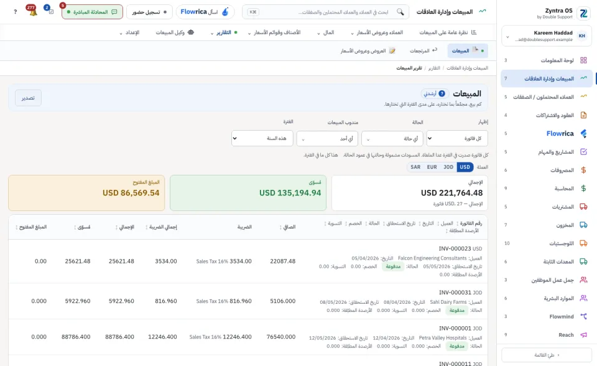Open المشاريع والمهام checkbox icon
Image resolution: width=597 pixels, height=366 pixels.
(583, 152)
